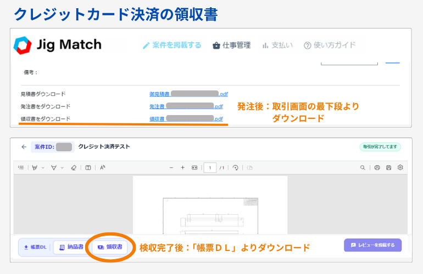
Task: Open the PDF search magnifier icon
Action: 363,168
